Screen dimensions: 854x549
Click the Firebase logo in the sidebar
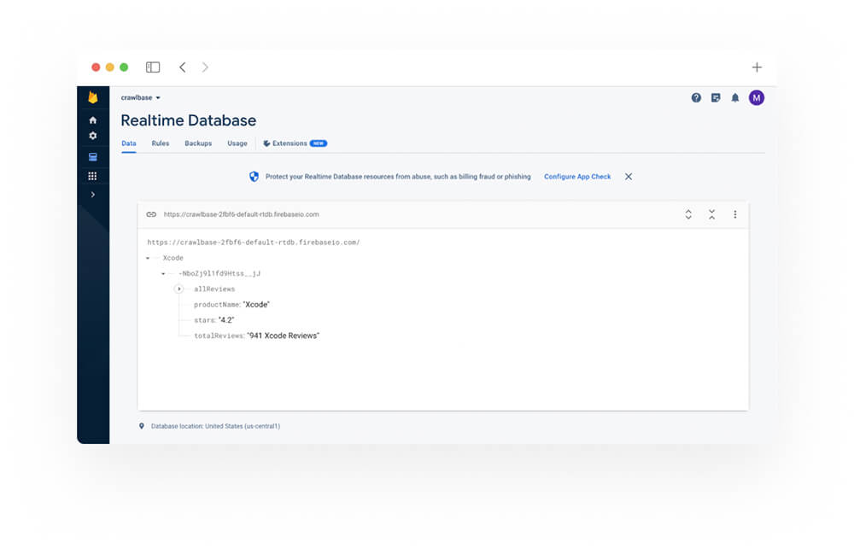tap(92, 97)
